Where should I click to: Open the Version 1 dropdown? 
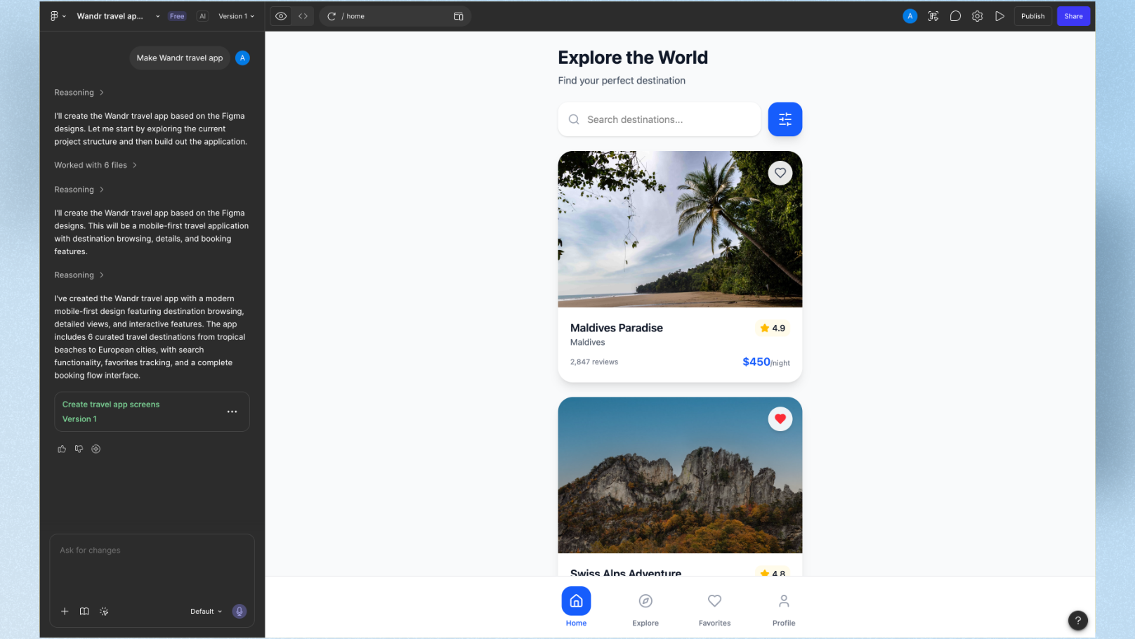point(236,15)
